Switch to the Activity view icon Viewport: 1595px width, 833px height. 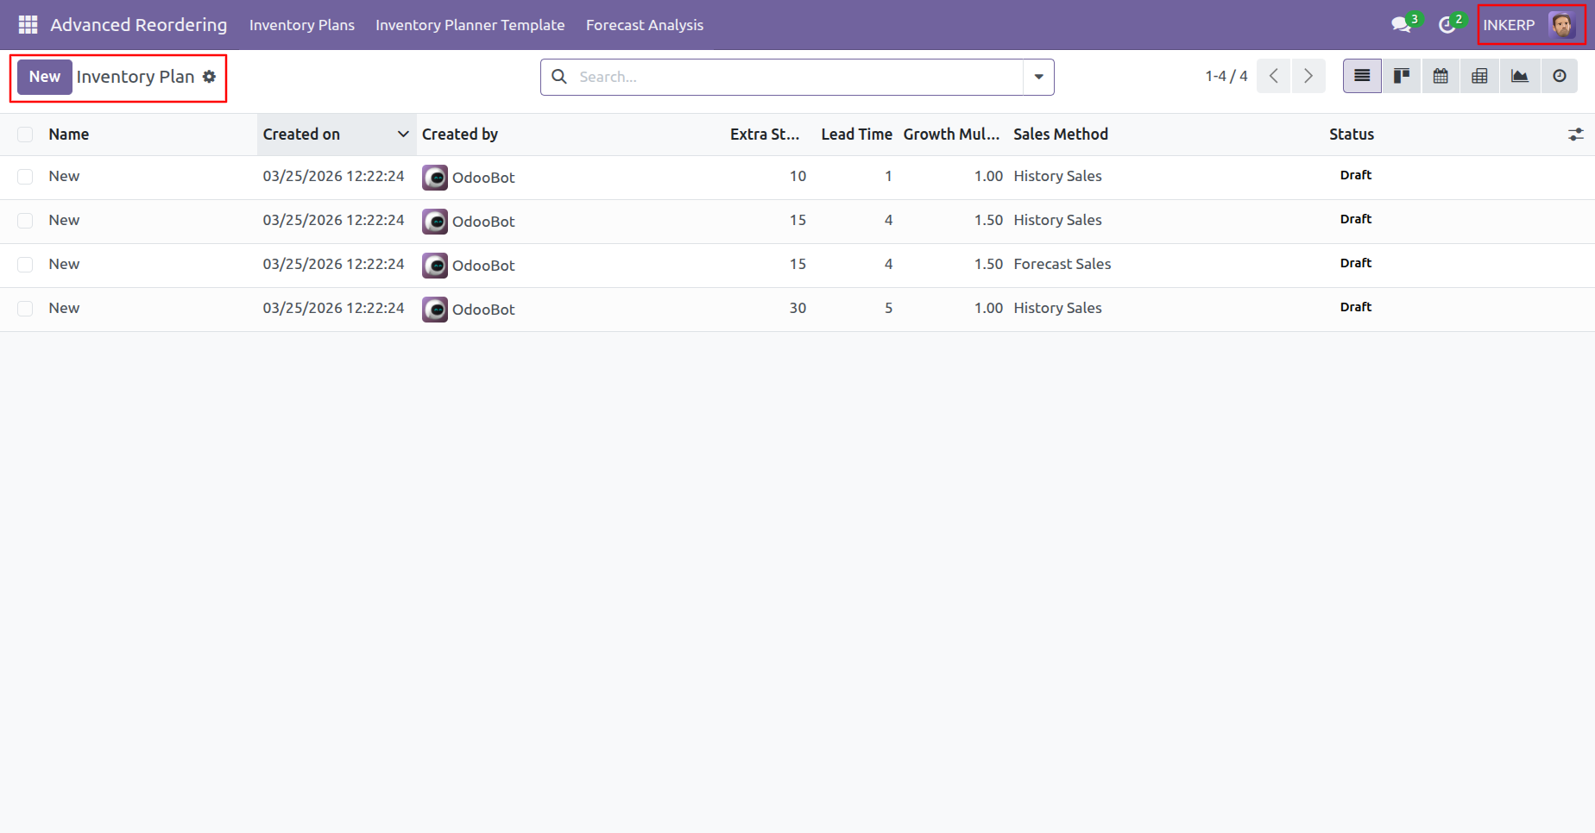click(1560, 76)
